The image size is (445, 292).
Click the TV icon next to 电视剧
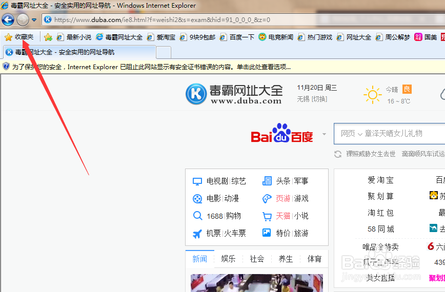pos(197,181)
